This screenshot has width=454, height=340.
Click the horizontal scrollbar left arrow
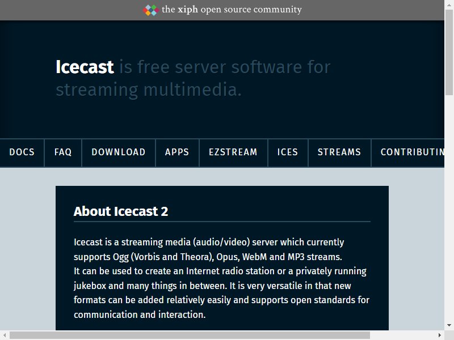tap(5, 335)
